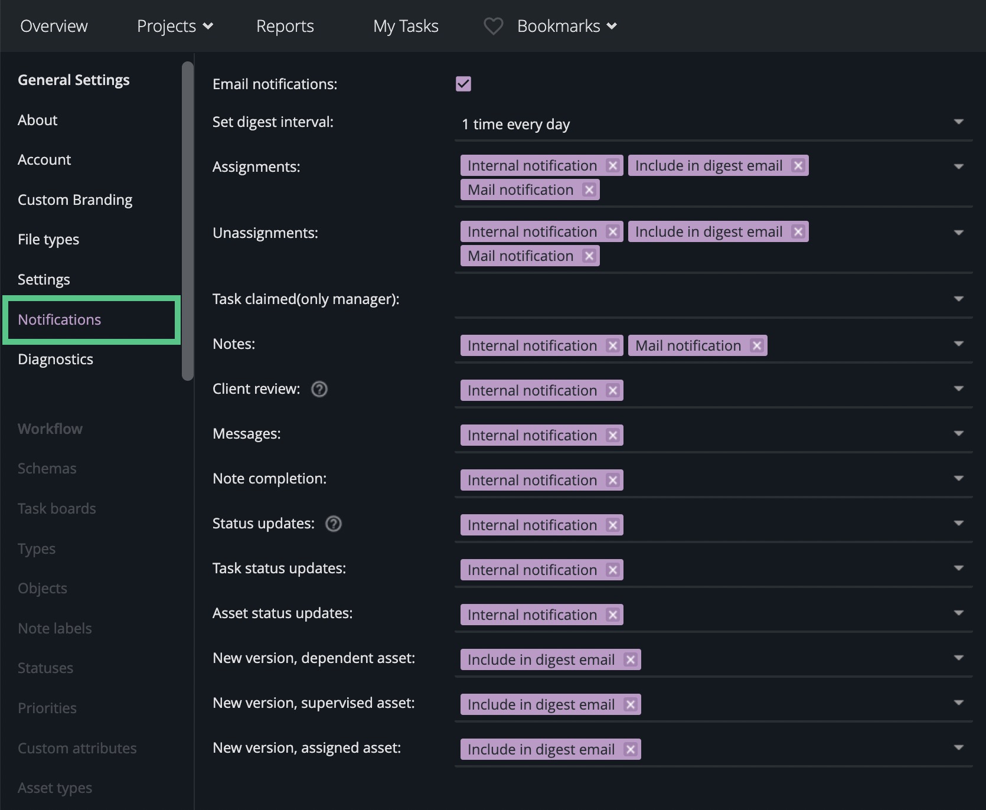Remove Internal notification tag from Messages
This screenshot has height=810, width=986.
[613, 436]
